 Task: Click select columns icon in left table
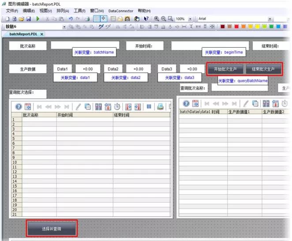(x=108, y=107)
